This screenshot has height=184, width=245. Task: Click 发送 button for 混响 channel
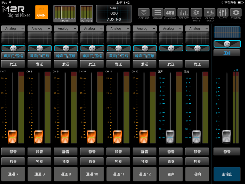click(197, 64)
